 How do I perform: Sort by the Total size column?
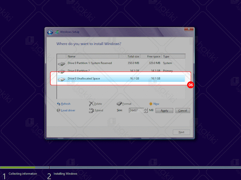point(130,56)
